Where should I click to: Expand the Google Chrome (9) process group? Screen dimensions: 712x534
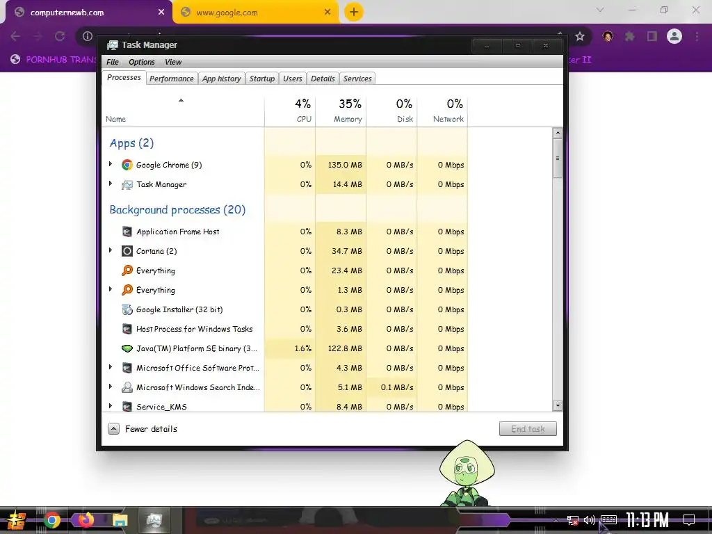(111, 164)
